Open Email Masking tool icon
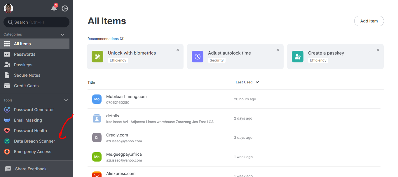The height and width of the screenshot is (177, 398). pyautogui.click(x=7, y=120)
